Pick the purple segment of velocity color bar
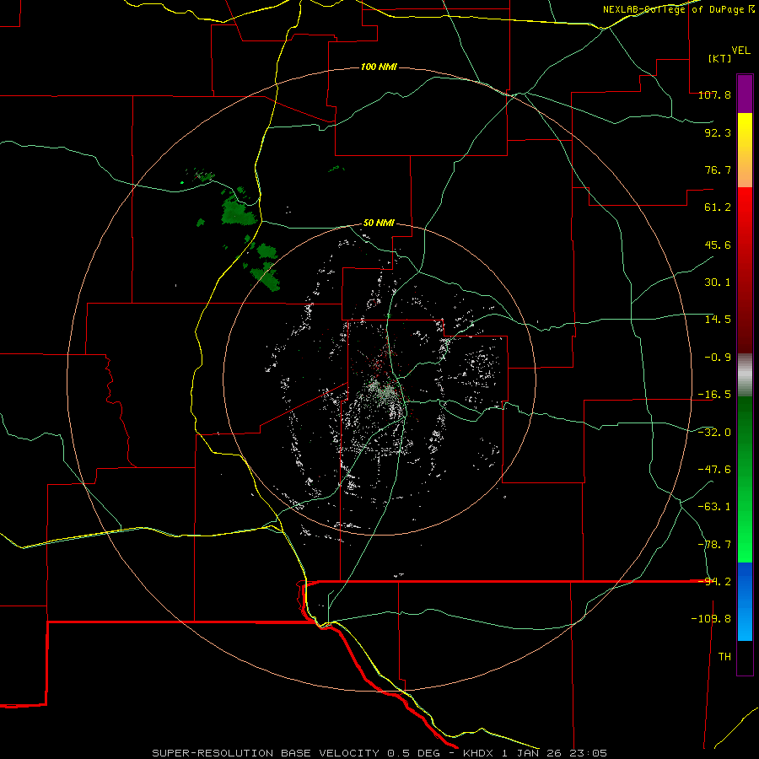The image size is (759, 759). point(745,94)
